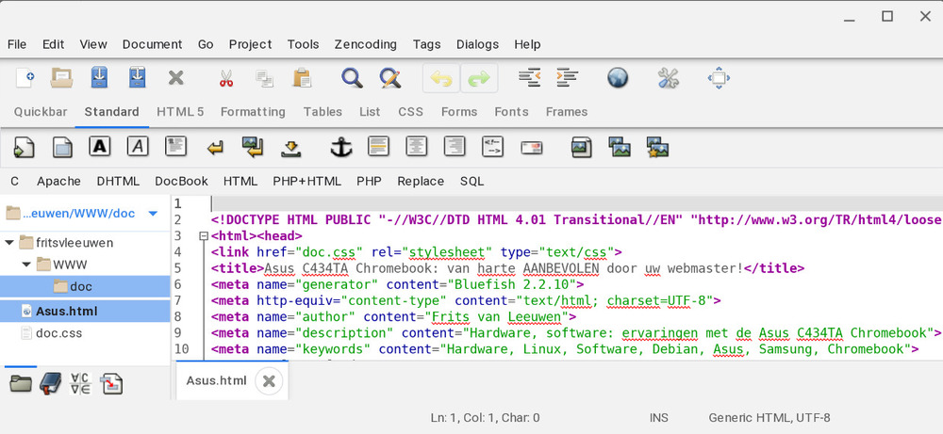943x434 pixels.
Task: Open character map side panel icon
Action: point(80,383)
